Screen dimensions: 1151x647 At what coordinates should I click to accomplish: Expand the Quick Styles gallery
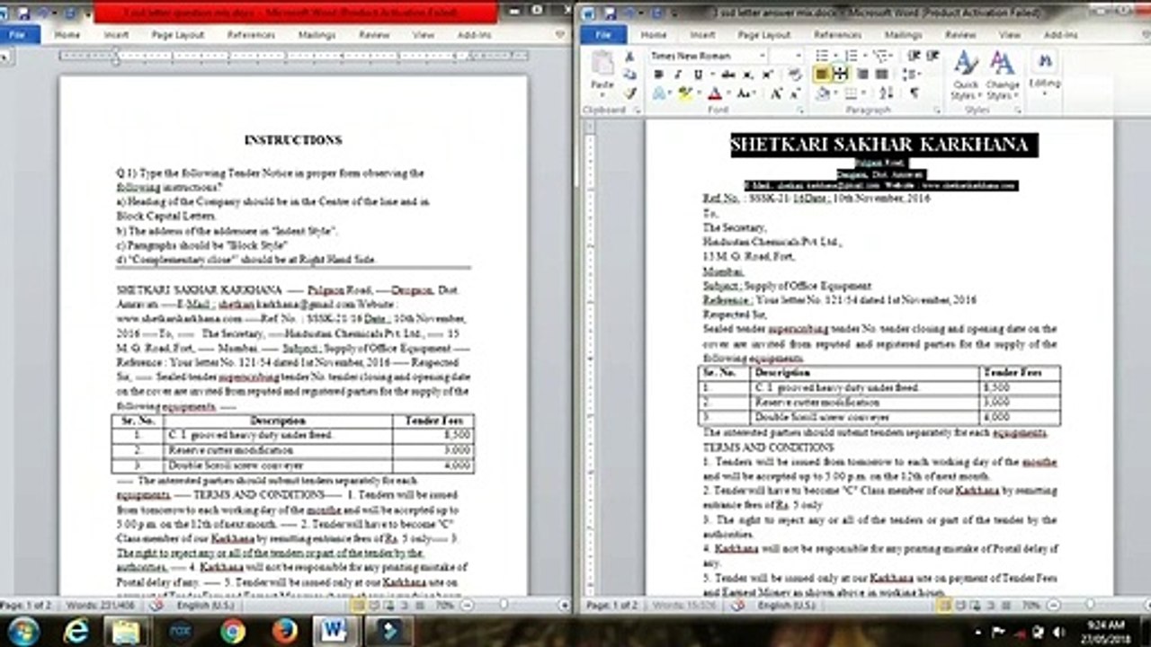[x=966, y=75]
